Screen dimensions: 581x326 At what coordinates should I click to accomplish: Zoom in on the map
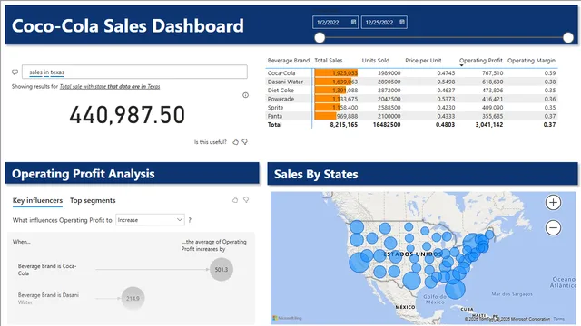pos(553,203)
